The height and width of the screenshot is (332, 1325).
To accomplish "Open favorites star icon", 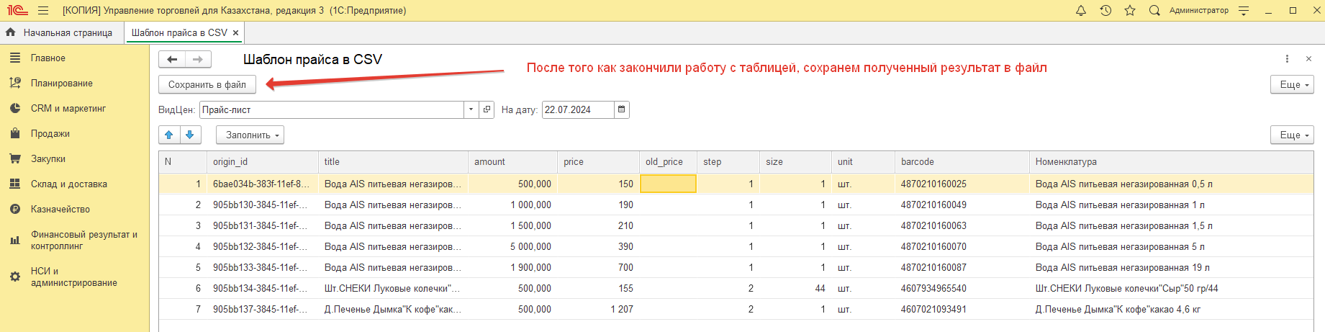I will pos(1130,11).
